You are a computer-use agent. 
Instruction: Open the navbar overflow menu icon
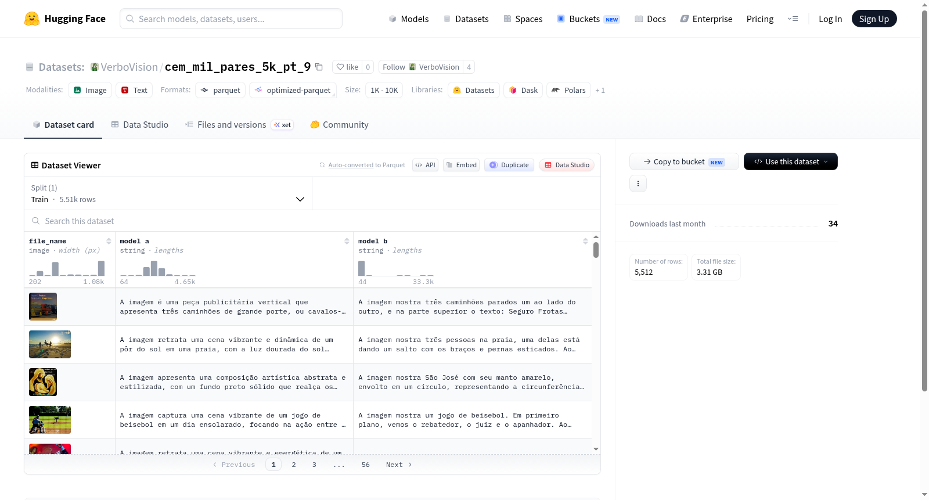(x=793, y=19)
